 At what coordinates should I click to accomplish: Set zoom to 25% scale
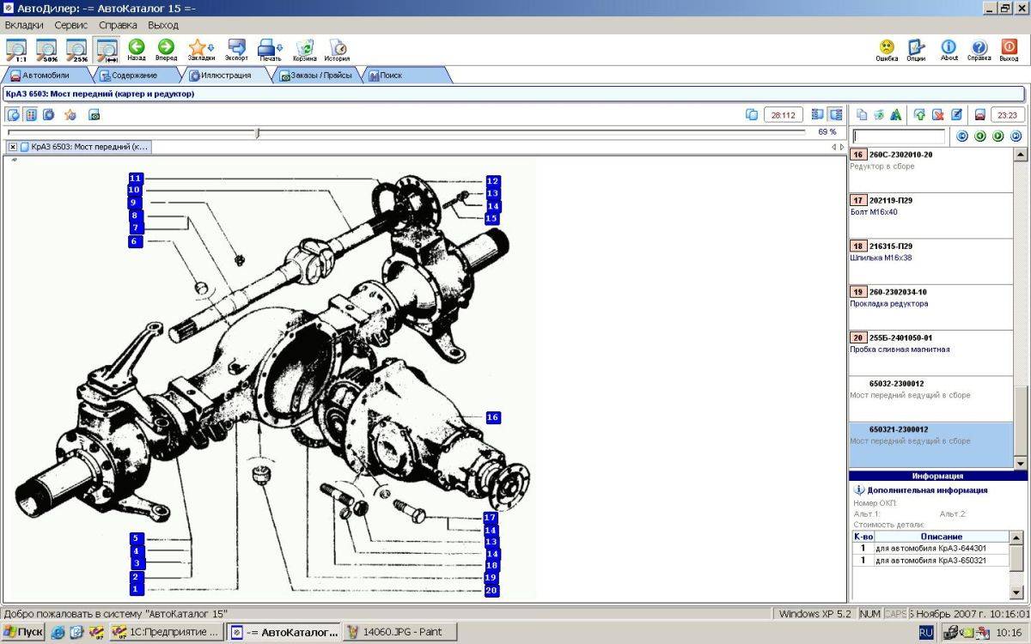pos(77,50)
